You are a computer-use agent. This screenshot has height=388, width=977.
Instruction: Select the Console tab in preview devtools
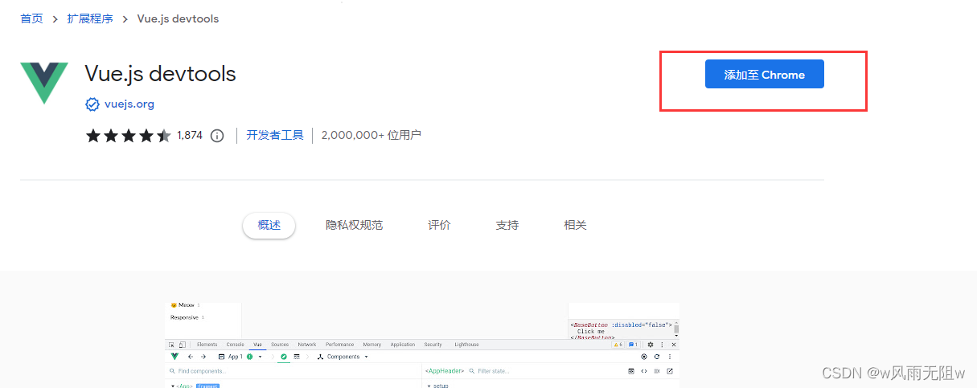pyautogui.click(x=235, y=345)
